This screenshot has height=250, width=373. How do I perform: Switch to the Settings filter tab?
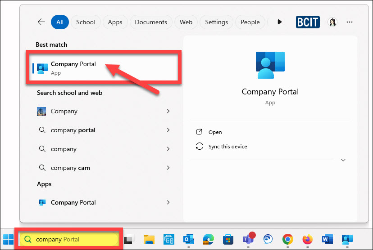pos(217,22)
